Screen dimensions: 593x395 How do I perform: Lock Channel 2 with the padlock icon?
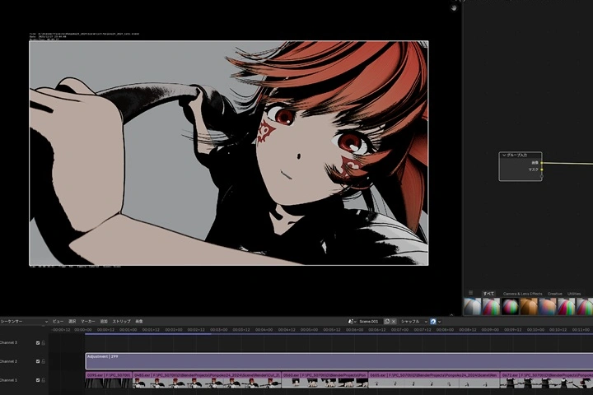44,361
